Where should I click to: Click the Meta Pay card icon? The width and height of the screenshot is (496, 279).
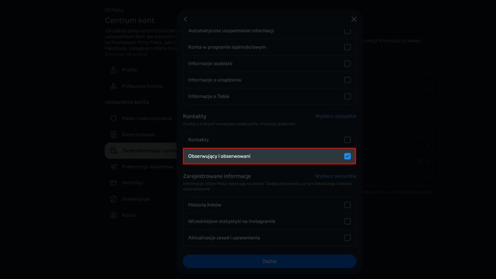113,183
